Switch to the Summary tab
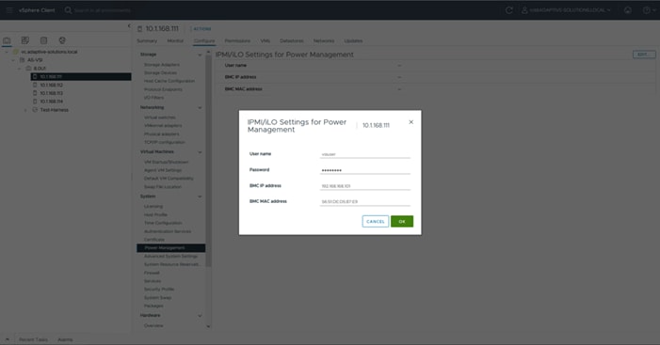 [x=147, y=40]
